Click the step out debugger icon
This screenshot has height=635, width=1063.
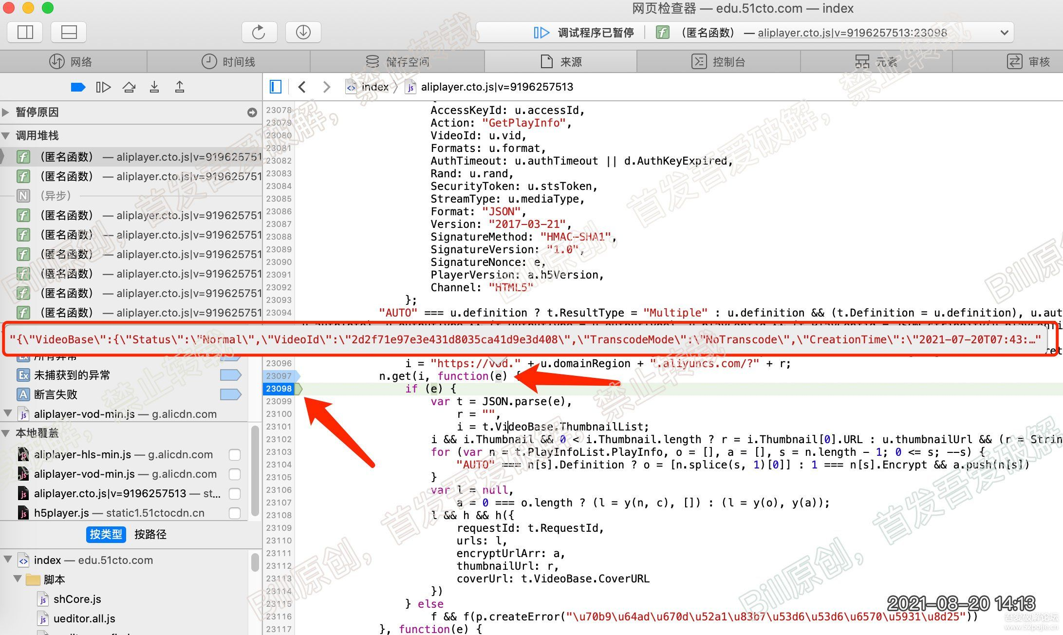point(180,87)
